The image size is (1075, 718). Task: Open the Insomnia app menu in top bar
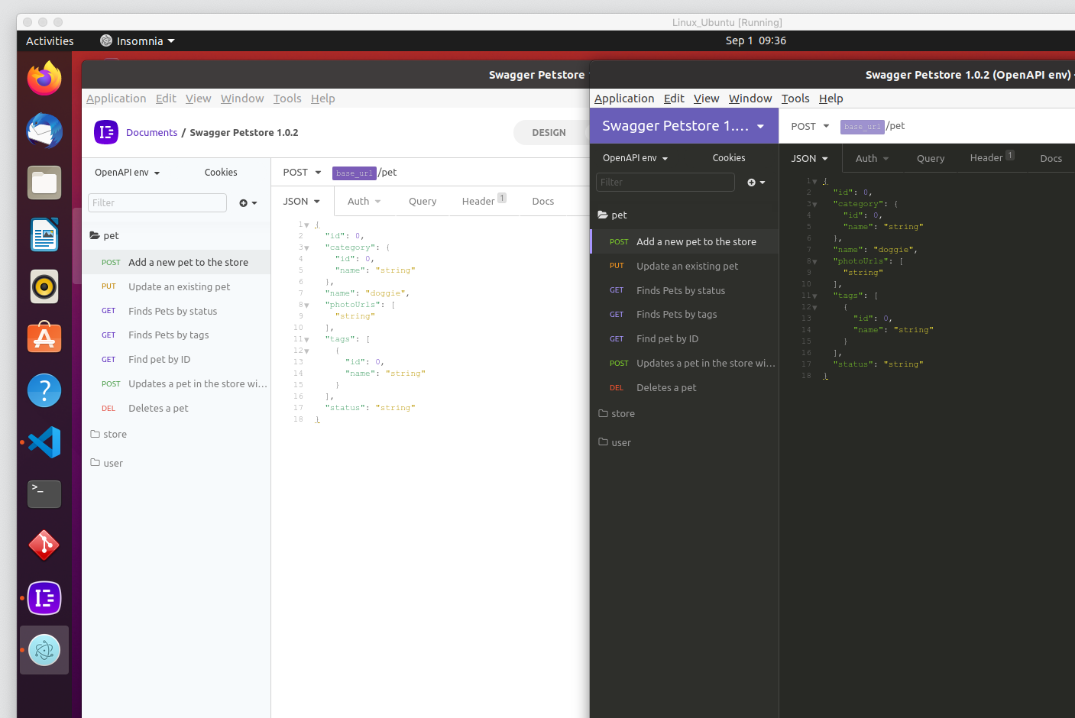[x=138, y=41]
